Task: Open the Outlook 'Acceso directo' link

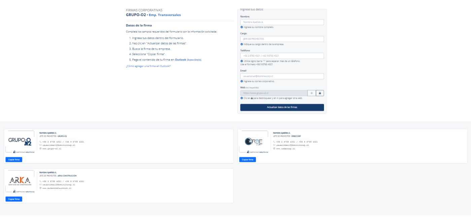Action: [x=194, y=60]
